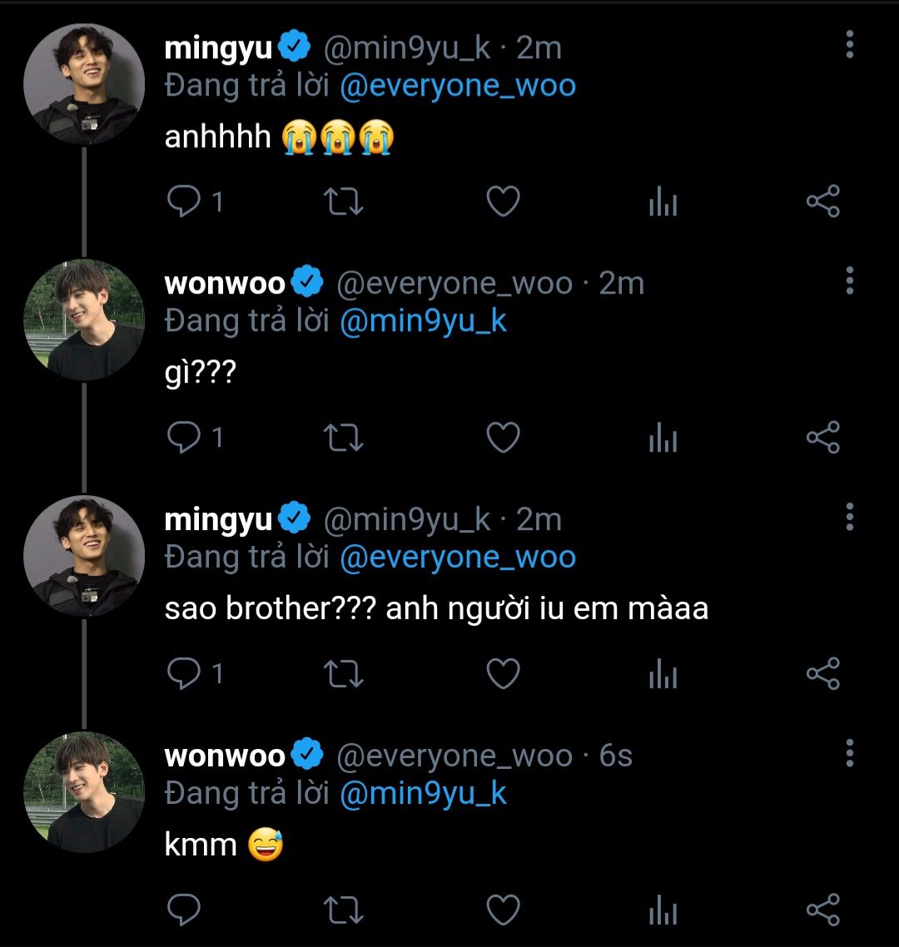
Task: View analytics of wonwoo's "gì???" tweet
Action: (x=663, y=438)
